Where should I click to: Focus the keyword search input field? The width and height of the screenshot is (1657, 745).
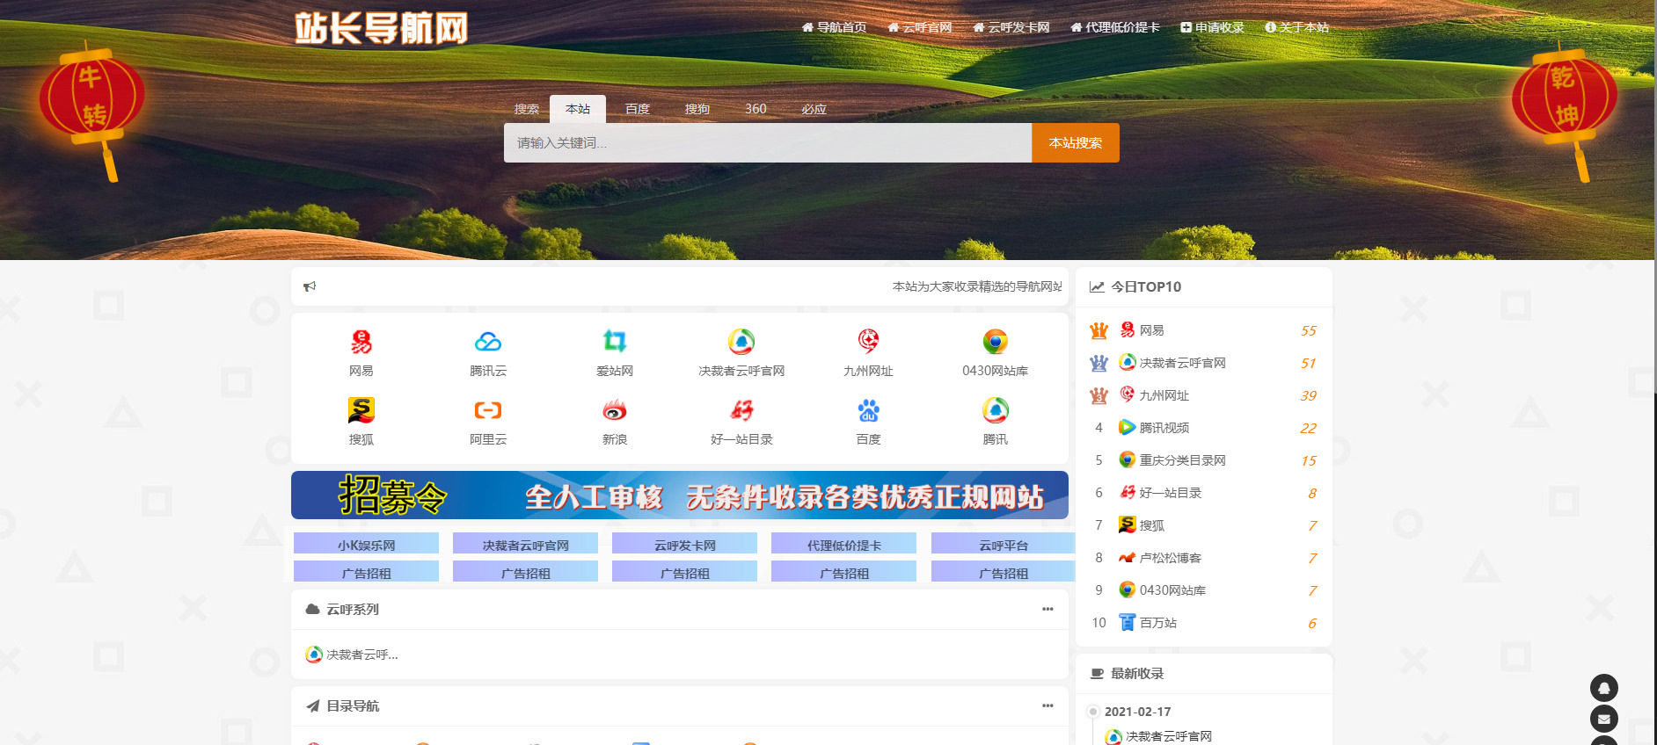tap(767, 142)
